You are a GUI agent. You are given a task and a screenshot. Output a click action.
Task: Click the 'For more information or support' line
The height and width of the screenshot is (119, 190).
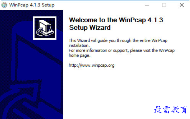point(122,50)
